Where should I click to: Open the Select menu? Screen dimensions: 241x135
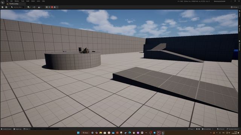pyautogui.click(x=33, y=1)
